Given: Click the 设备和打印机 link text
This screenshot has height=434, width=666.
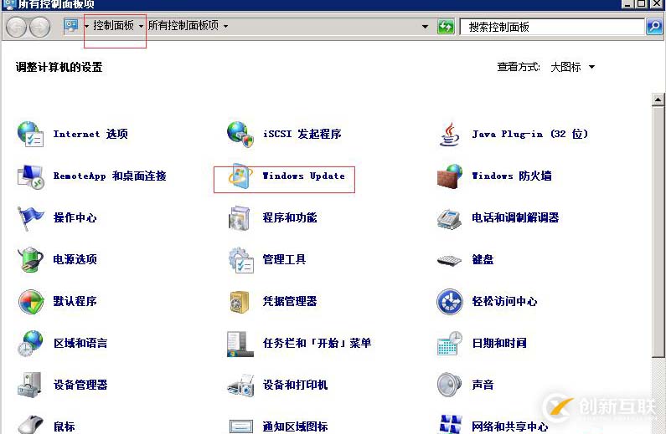Looking at the screenshot, I should pos(295,385).
